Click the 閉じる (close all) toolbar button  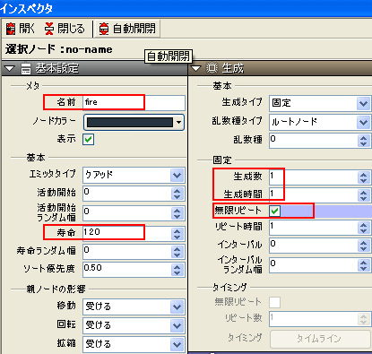pos(65,29)
